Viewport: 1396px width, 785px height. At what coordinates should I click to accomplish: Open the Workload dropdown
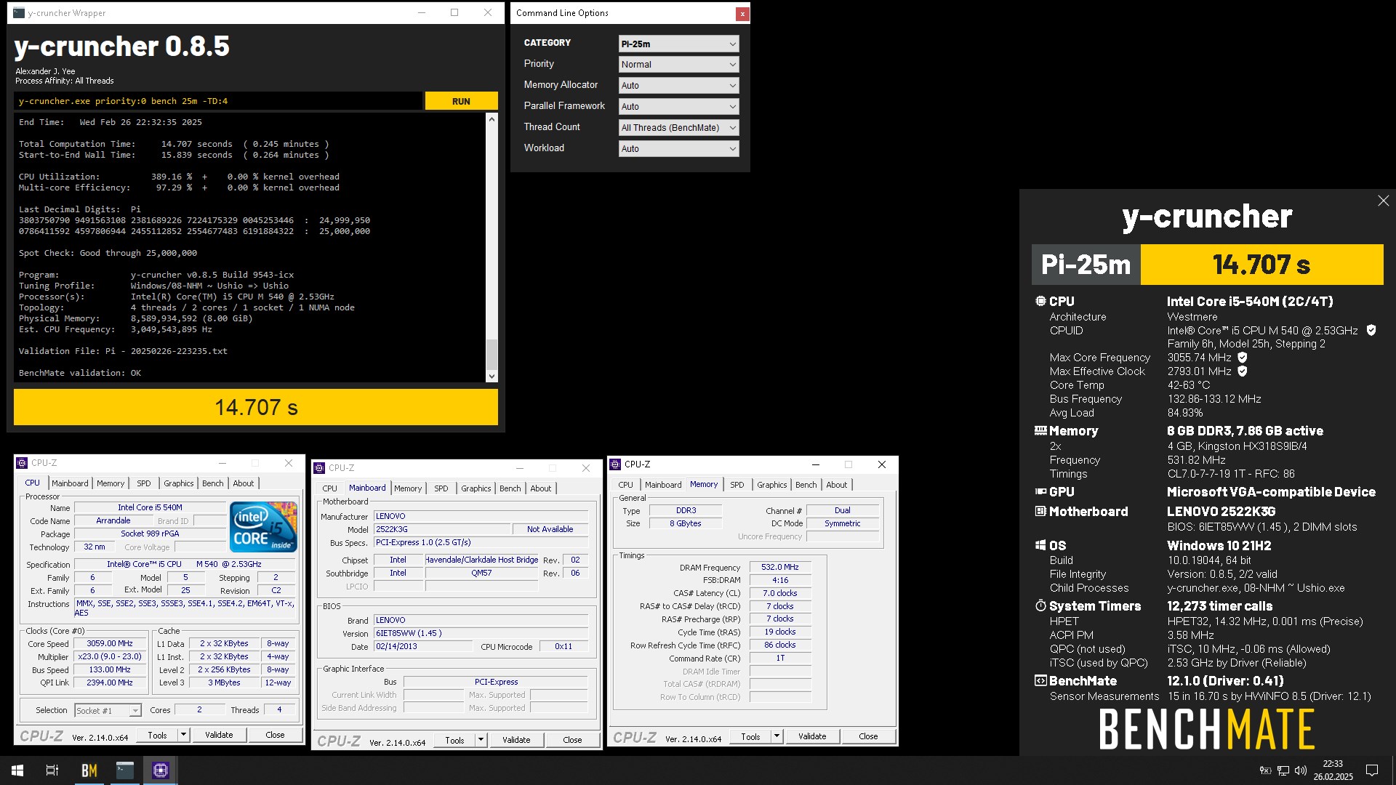[678, 148]
